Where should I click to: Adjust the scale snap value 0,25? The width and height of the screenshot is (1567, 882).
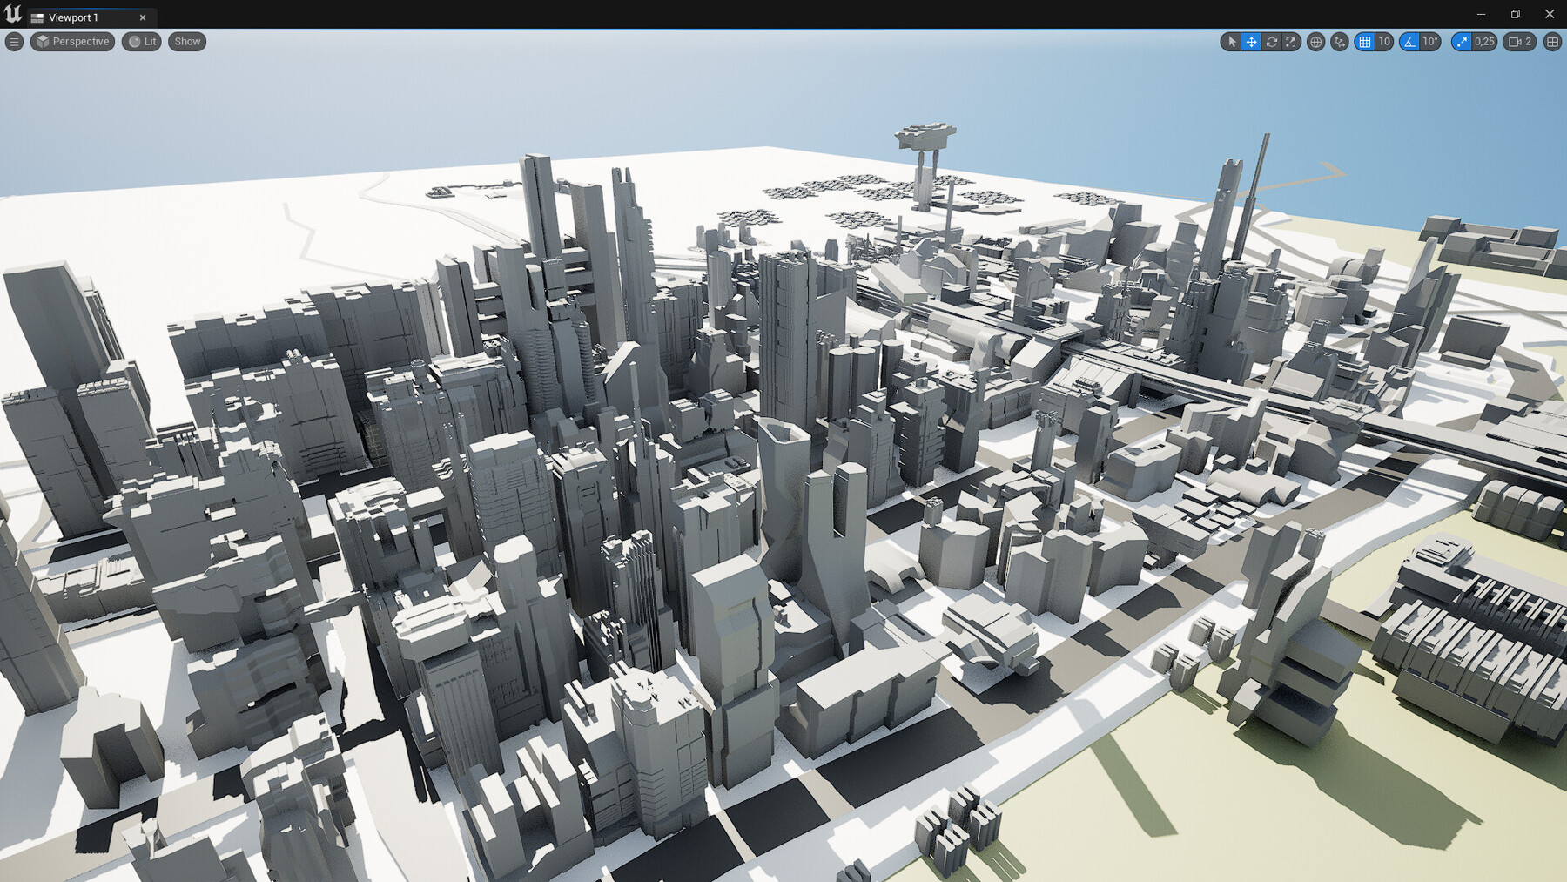pos(1483,42)
